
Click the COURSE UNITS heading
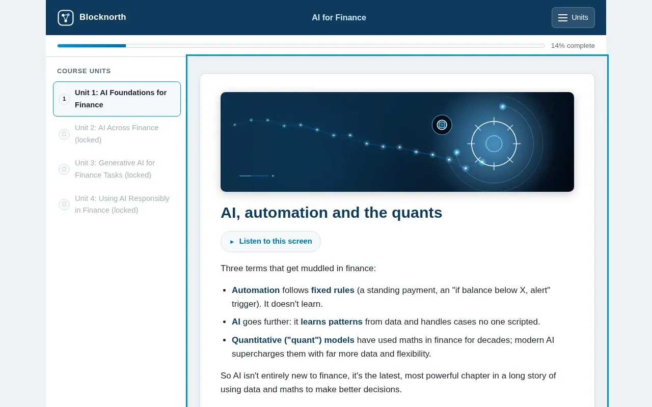[x=84, y=71]
